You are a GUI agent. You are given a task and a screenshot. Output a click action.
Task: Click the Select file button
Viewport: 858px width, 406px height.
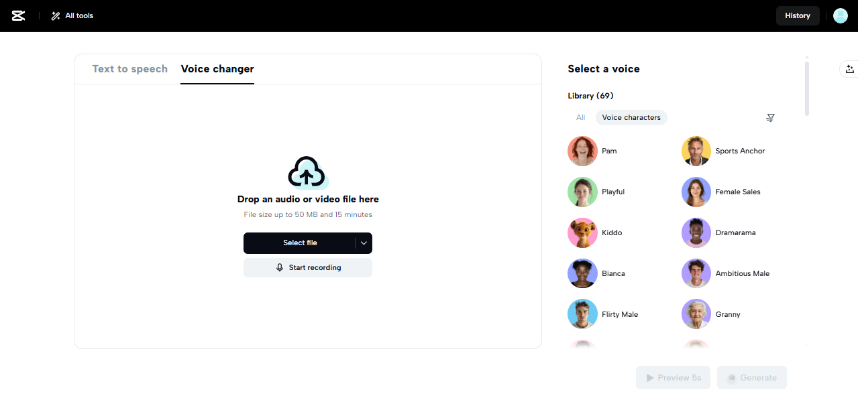point(299,243)
